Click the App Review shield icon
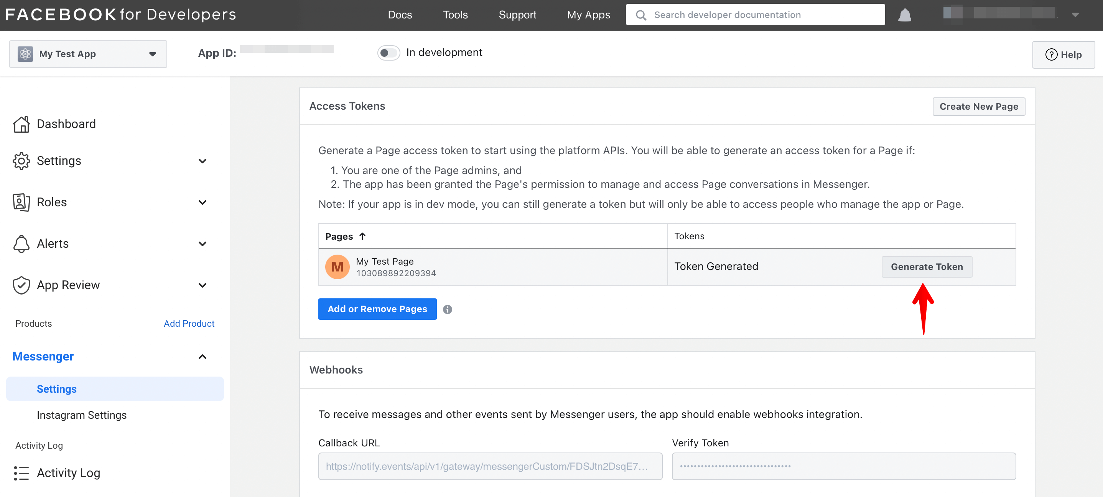1103x497 pixels. tap(21, 285)
